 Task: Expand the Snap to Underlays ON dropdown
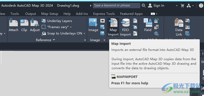[x=84, y=33]
